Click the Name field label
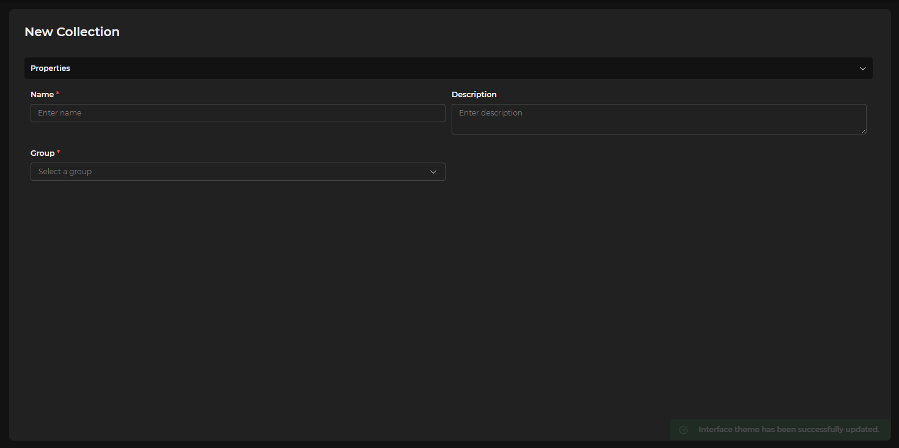 point(42,95)
